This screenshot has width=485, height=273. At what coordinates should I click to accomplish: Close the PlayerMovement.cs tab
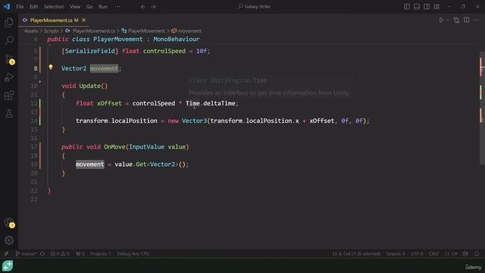coord(83,20)
